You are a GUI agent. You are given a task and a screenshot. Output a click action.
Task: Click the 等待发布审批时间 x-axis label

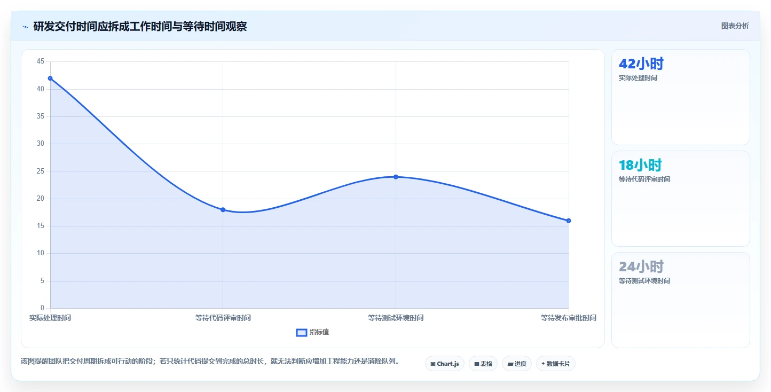point(569,318)
